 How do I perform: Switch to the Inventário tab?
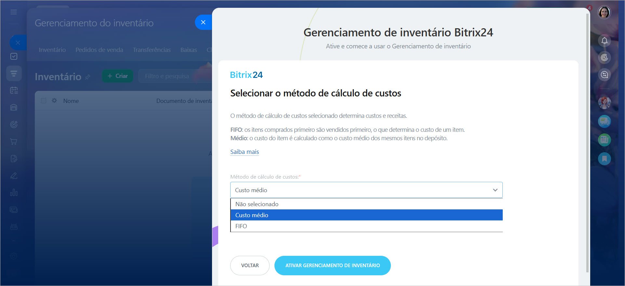coord(52,50)
